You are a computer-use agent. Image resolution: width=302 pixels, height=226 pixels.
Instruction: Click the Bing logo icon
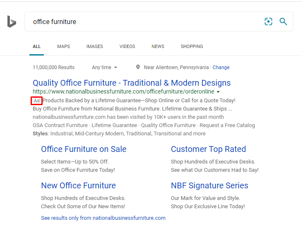pos(12,22)
